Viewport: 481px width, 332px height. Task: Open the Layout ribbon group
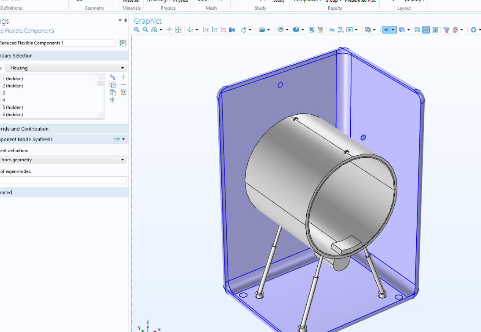pos(404,8)
